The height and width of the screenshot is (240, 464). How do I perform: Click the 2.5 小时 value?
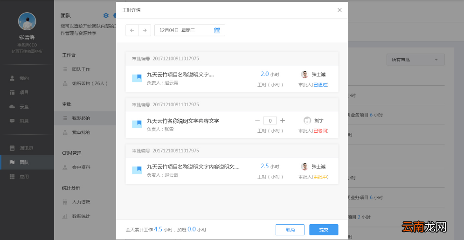point(270,166)
